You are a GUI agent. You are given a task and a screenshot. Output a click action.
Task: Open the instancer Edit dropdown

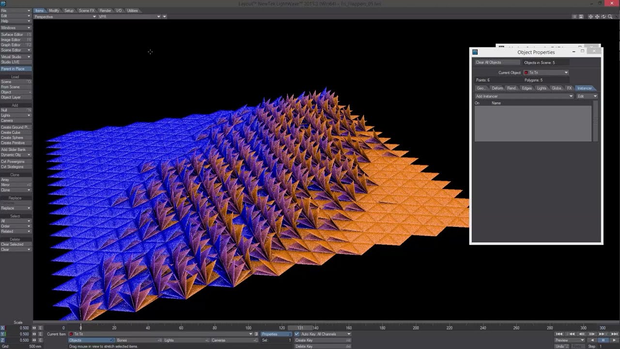(587, 96)
